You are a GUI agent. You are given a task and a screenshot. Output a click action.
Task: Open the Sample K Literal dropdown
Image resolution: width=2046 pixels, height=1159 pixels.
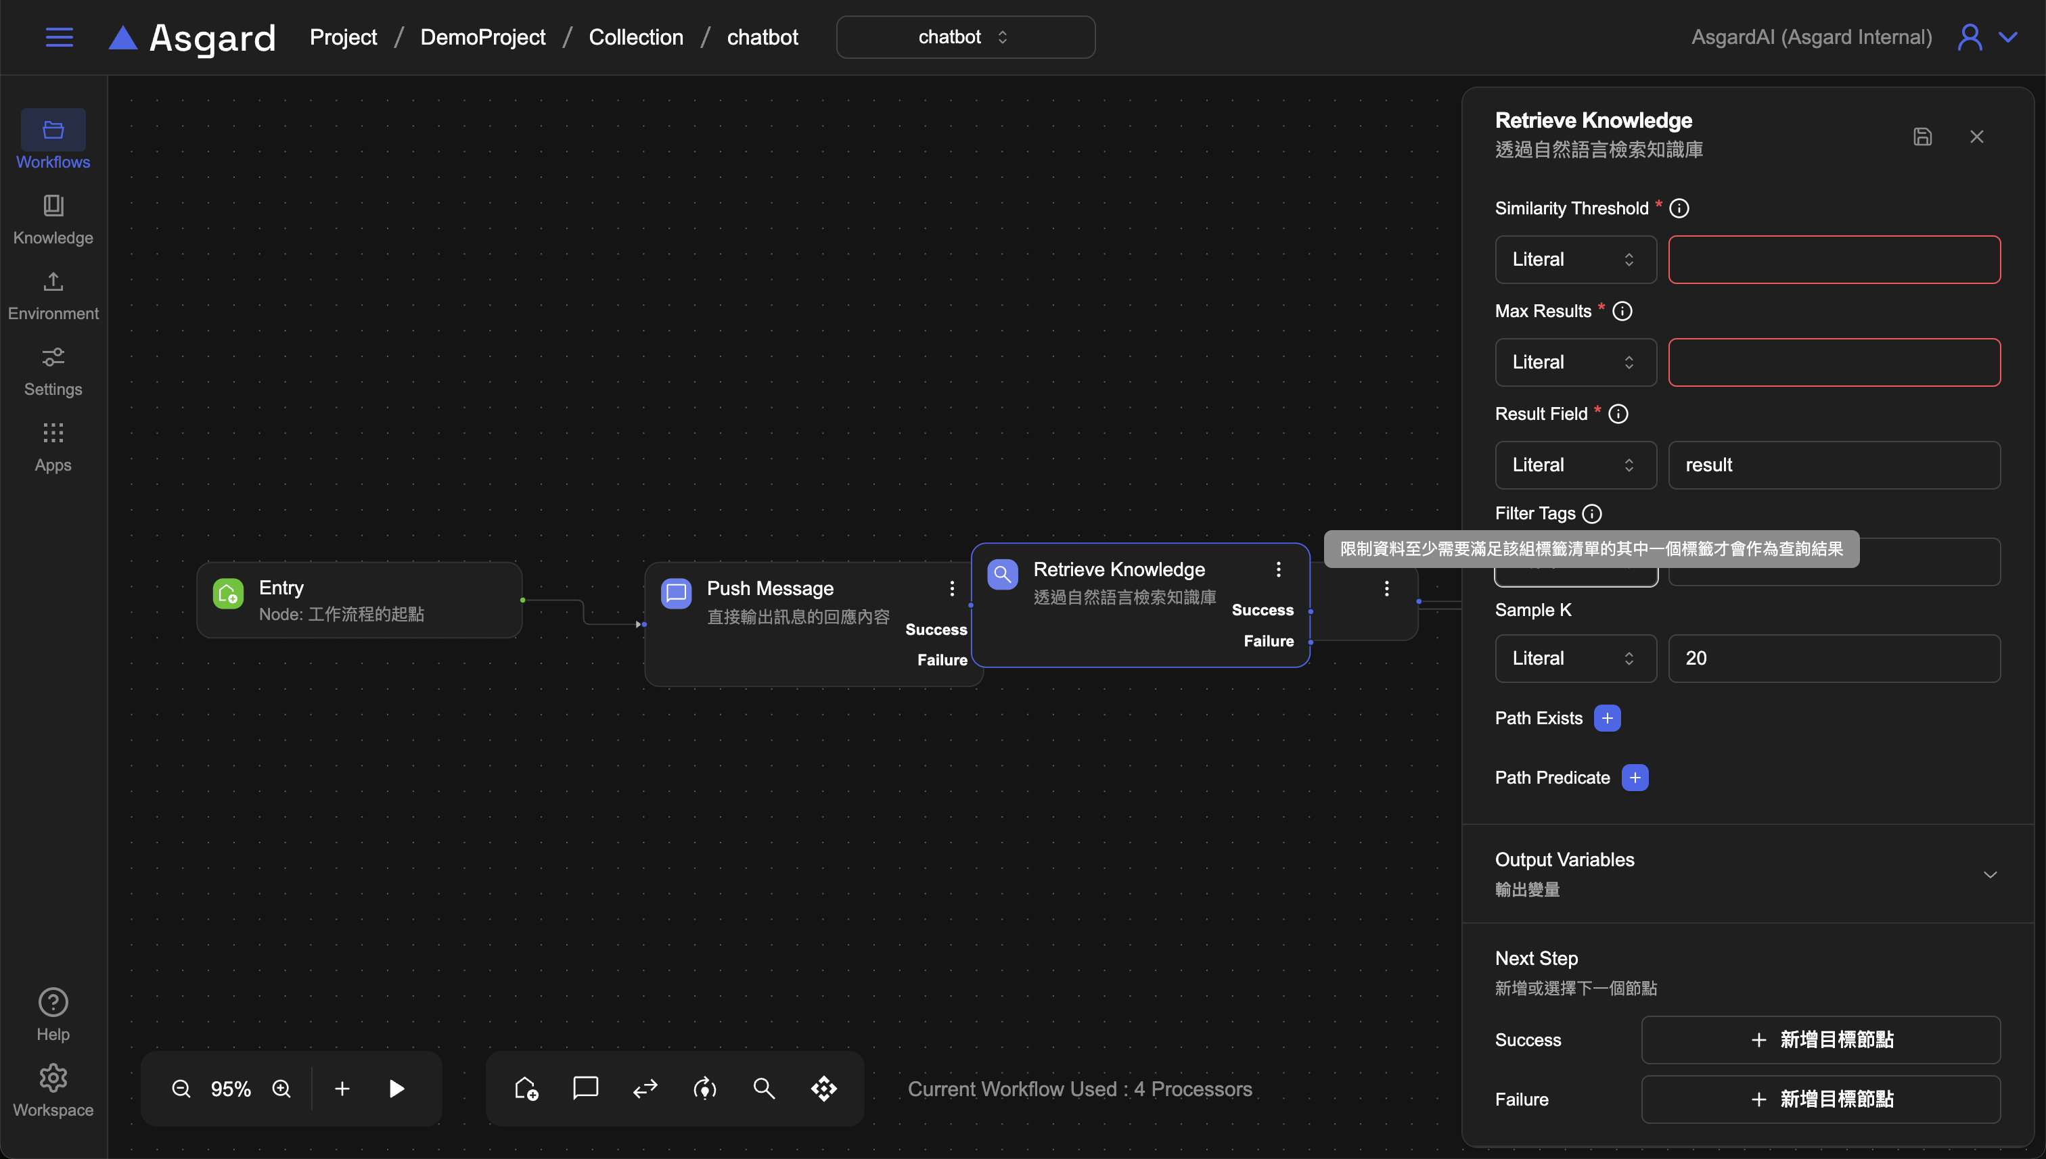1574,659
